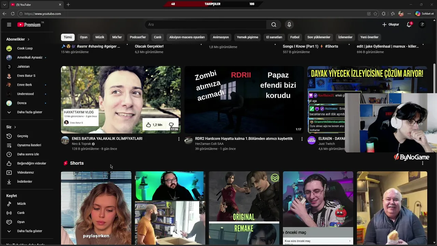Image resolution: width=437 pixels, height=246 pixels.
Task: Go back in browser
Action: [x=4, y=14]
